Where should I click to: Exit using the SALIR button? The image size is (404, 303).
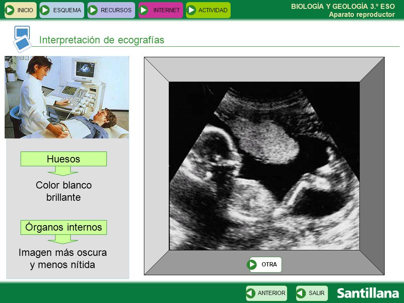pyautogui.click(x=312, y=293)
